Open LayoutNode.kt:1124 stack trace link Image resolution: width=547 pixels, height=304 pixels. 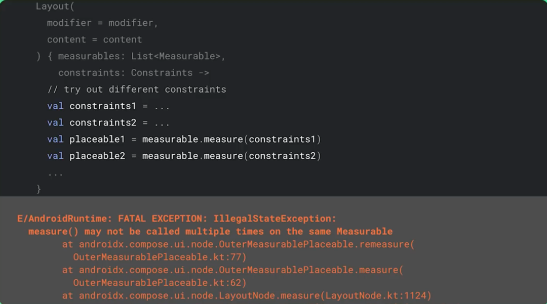coord(377,295)
